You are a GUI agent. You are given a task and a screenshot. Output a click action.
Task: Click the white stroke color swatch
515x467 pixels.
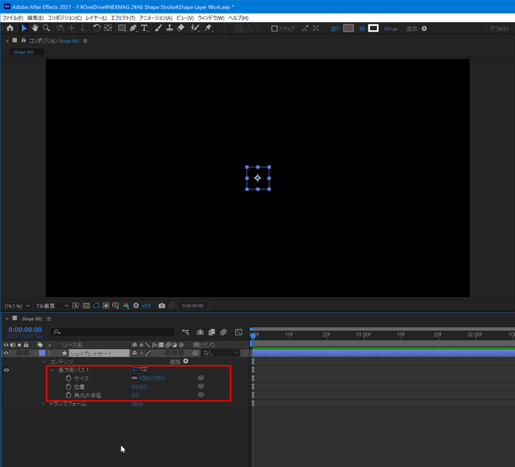[x=374, y=29]
